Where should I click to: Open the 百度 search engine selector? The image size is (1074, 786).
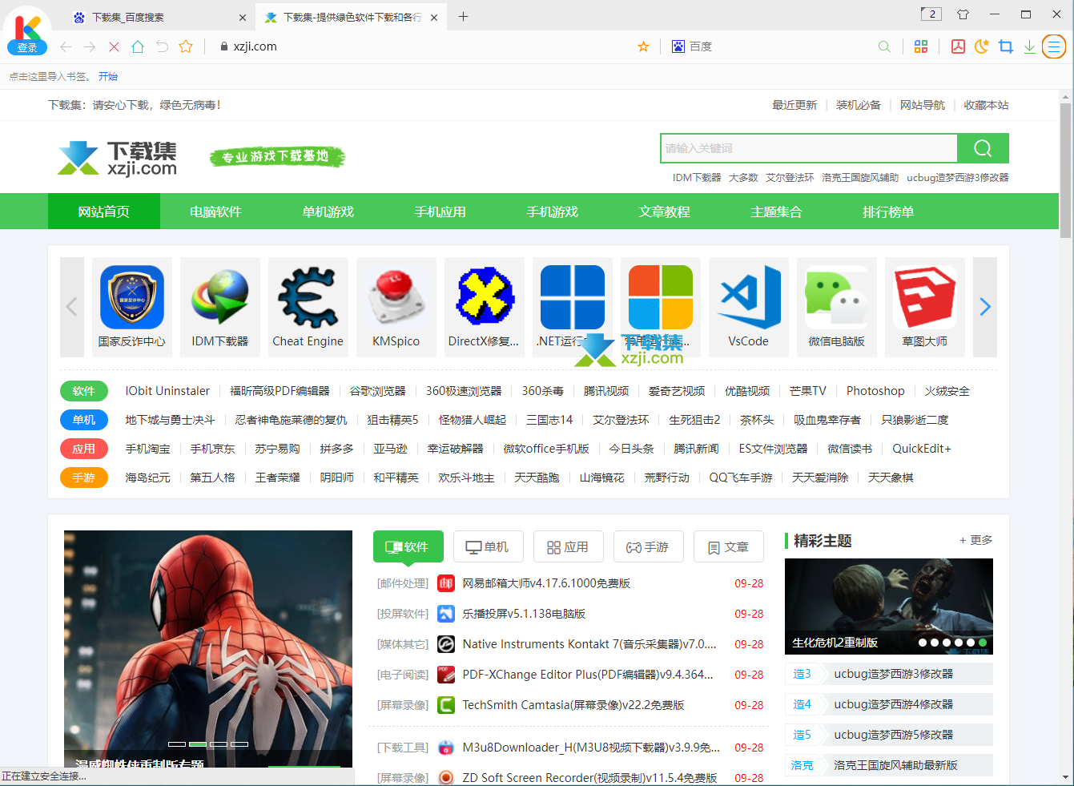tap(692, 46)
